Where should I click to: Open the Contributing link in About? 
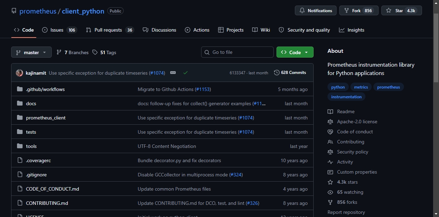click(x=346, y=142)
